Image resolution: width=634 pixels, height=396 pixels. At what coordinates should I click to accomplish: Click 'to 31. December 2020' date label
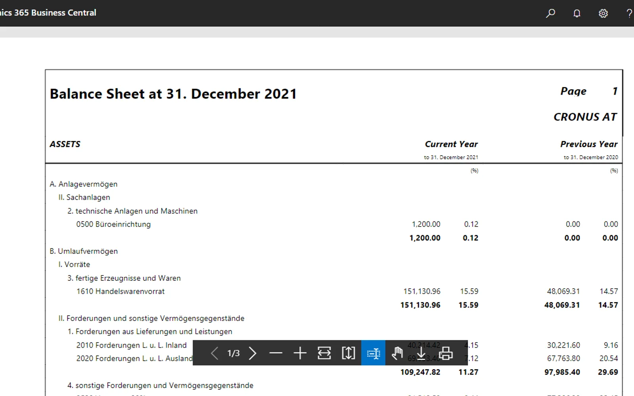click(591, 157)
